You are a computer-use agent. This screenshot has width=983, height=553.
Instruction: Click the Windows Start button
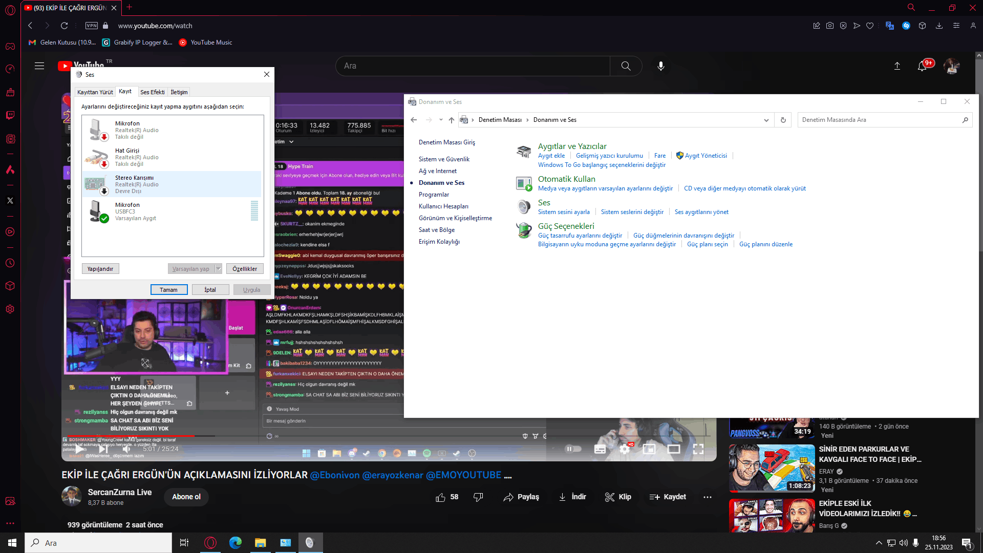click(x=12, y=543)
